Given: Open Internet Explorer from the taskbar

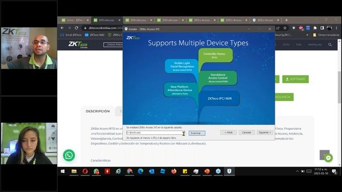Looking at the screenshot, I should point(118,171).
